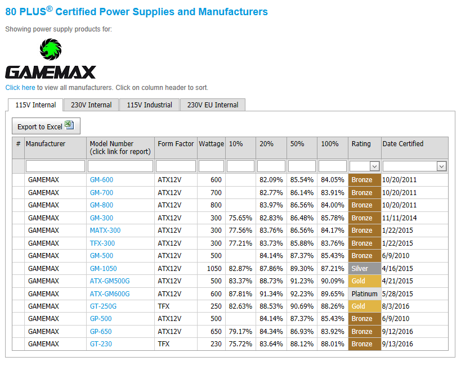461x366 pixels.
Task: Follow the 'Click here' manufacturers link
Action: click(x=20, y=88)
